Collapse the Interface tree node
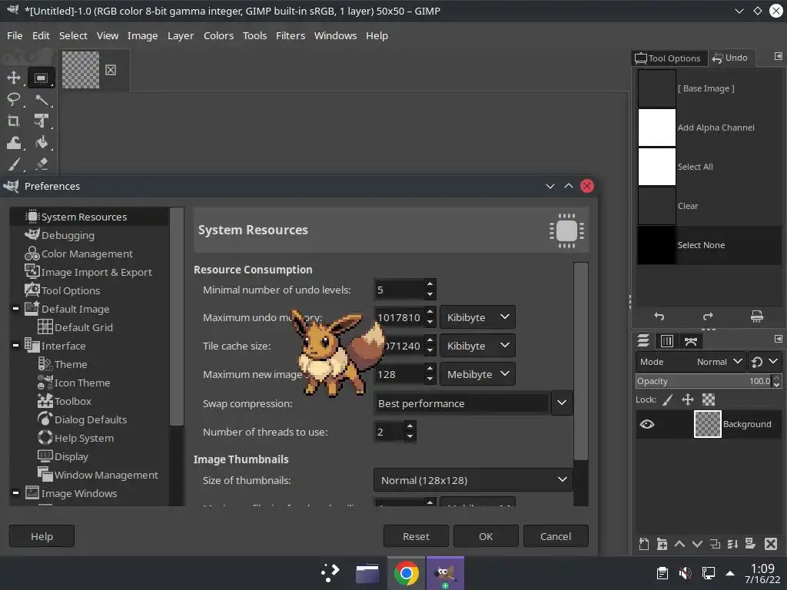The width and height of the screenshot is (787, 590). coord(15,346)
